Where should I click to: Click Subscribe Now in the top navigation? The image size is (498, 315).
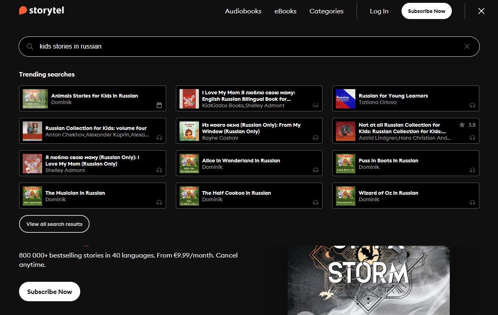pos(427,11)
